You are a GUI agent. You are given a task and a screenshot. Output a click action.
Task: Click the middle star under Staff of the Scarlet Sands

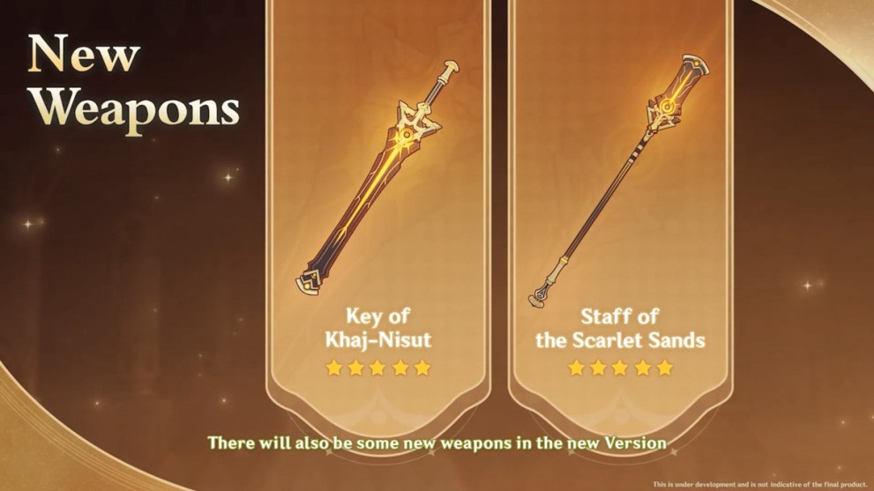pos(620,368)
